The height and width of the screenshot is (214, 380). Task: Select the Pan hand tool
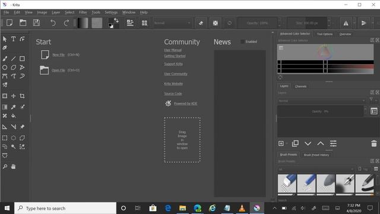(13, 166)
